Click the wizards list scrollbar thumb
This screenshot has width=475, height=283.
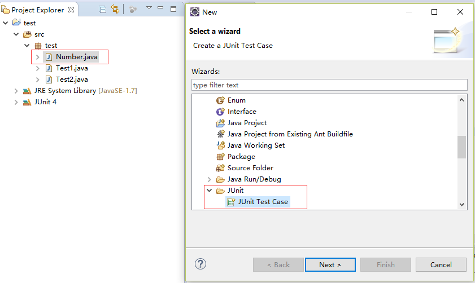tap(461, 147)
